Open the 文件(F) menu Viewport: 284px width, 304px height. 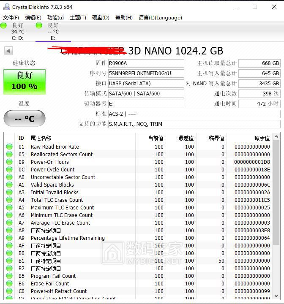[x=11, y=18]
